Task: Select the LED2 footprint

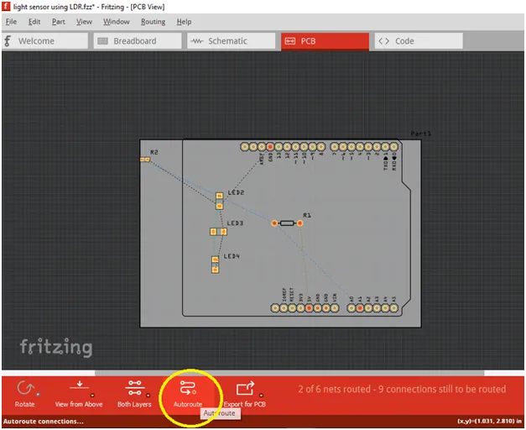Action: click(x=220, y=201)
